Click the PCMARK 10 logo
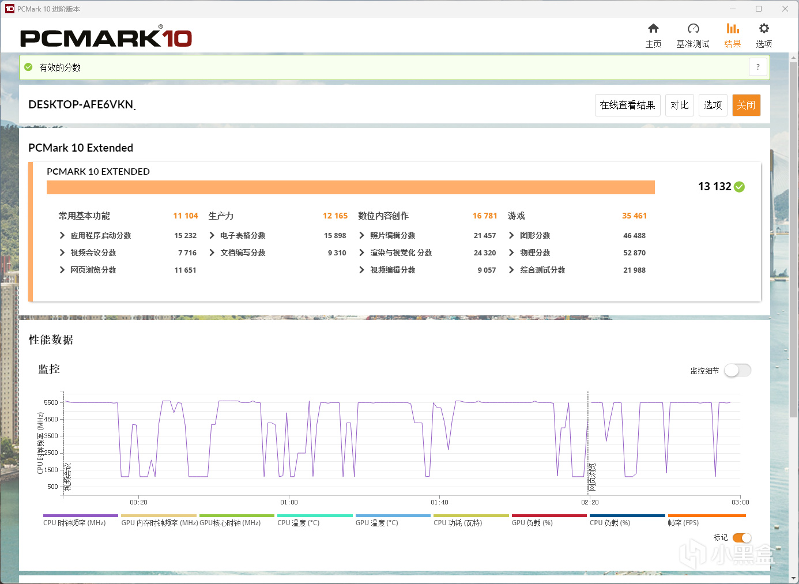This screenshot has height=584, width=799. pos(106,37)
